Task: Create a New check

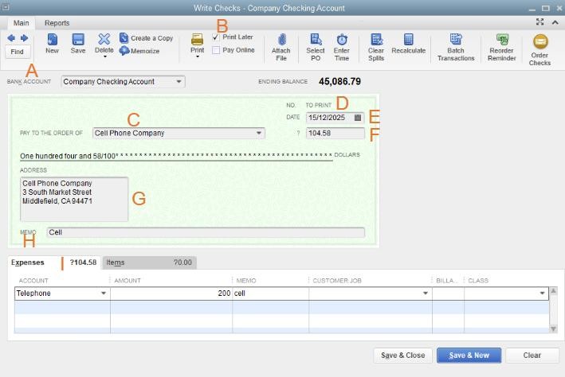Action: pyautogui.click(x=53, y=43)
